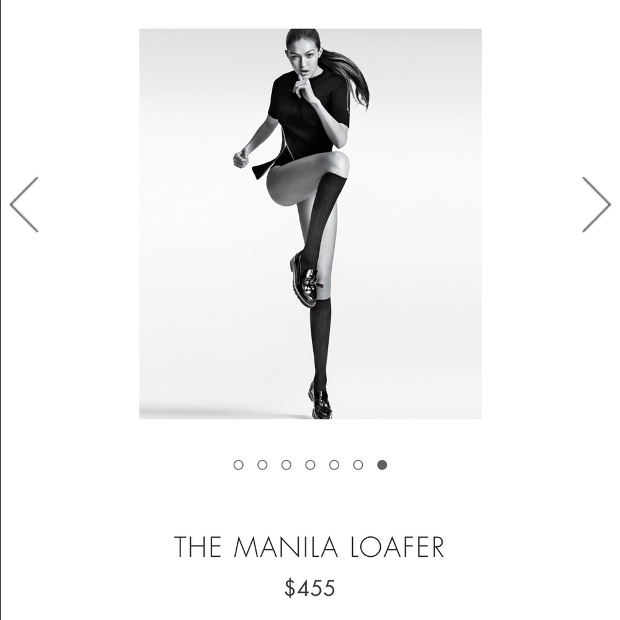Select the third carousel dot
The height and width of the screenshot is (620, 620).
click(x=286, y=464)
